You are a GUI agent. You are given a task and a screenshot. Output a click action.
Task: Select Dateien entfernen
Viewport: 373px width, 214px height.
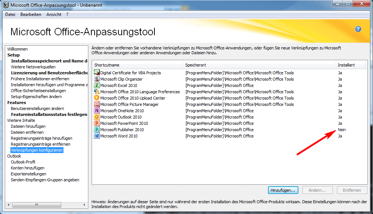pyautogui.click(x=27, y=132)
